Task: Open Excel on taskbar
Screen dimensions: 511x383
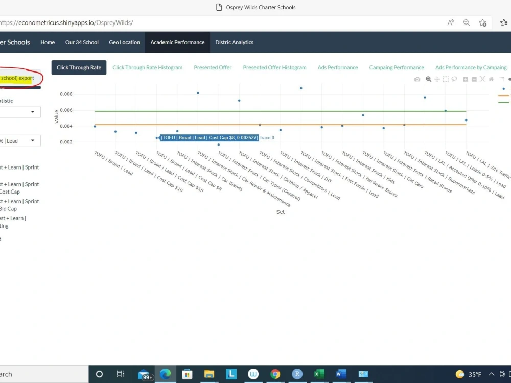Action: (x=319, y=374)
